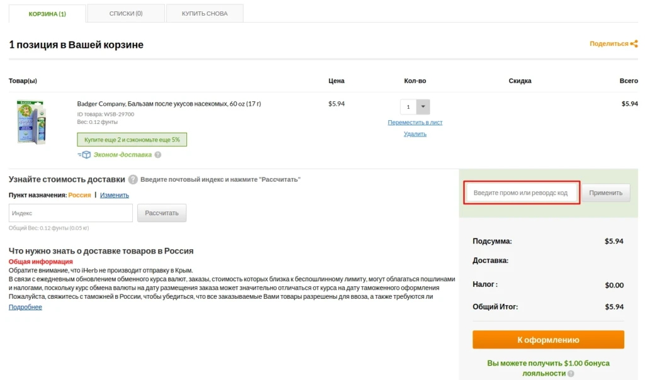This screenshot has width=645, height=380.
Task: Click the Подсумма $5.94 value
Action: (614, 241)
